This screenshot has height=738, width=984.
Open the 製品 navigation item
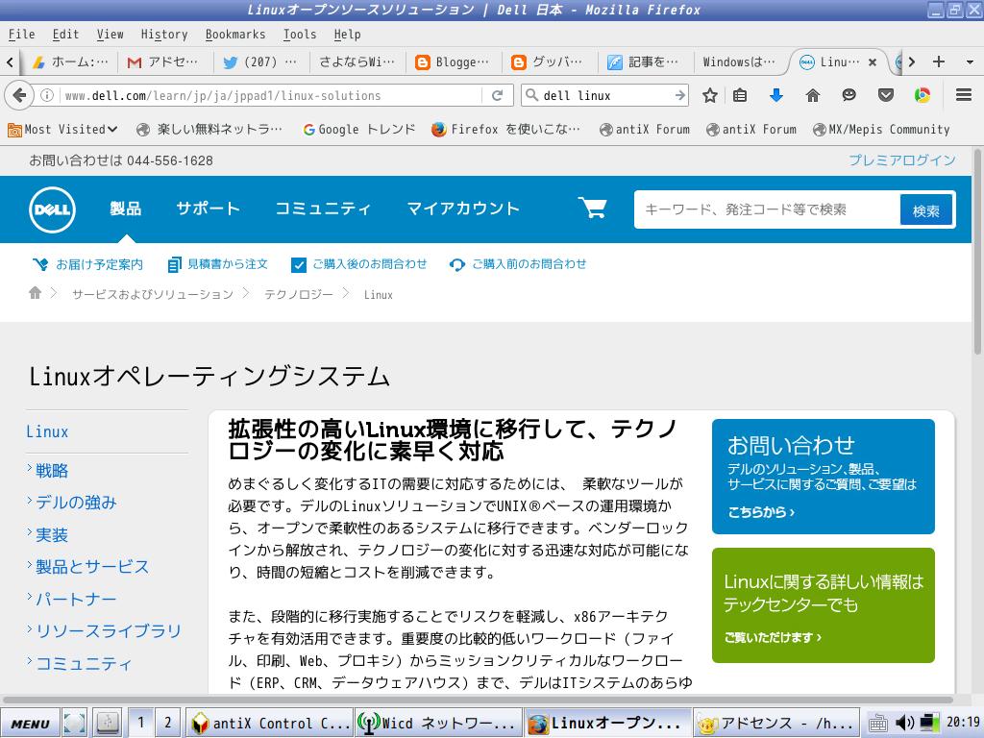(x=126, y=209)
